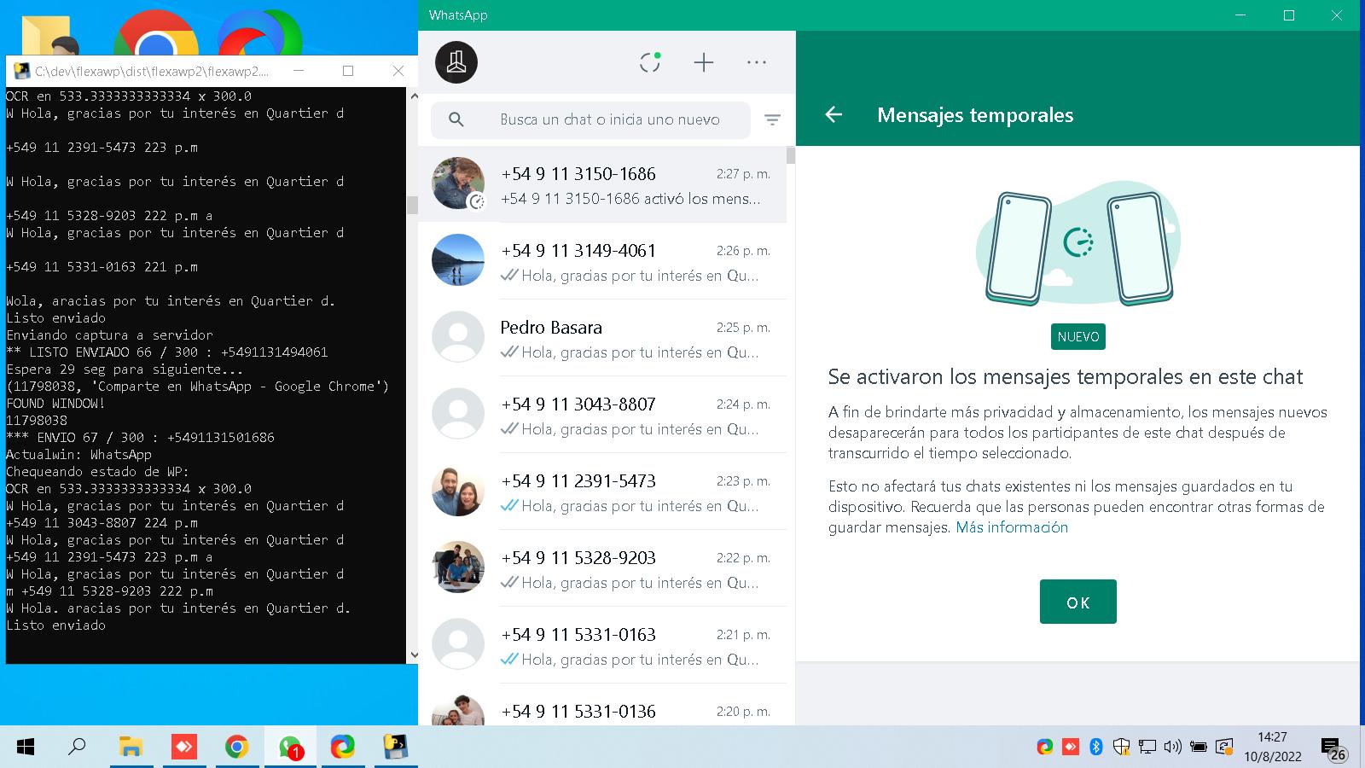1365x768 pixels.
Task: Open chat with +54 9 11 5331-0136
Action: [602, 705]
